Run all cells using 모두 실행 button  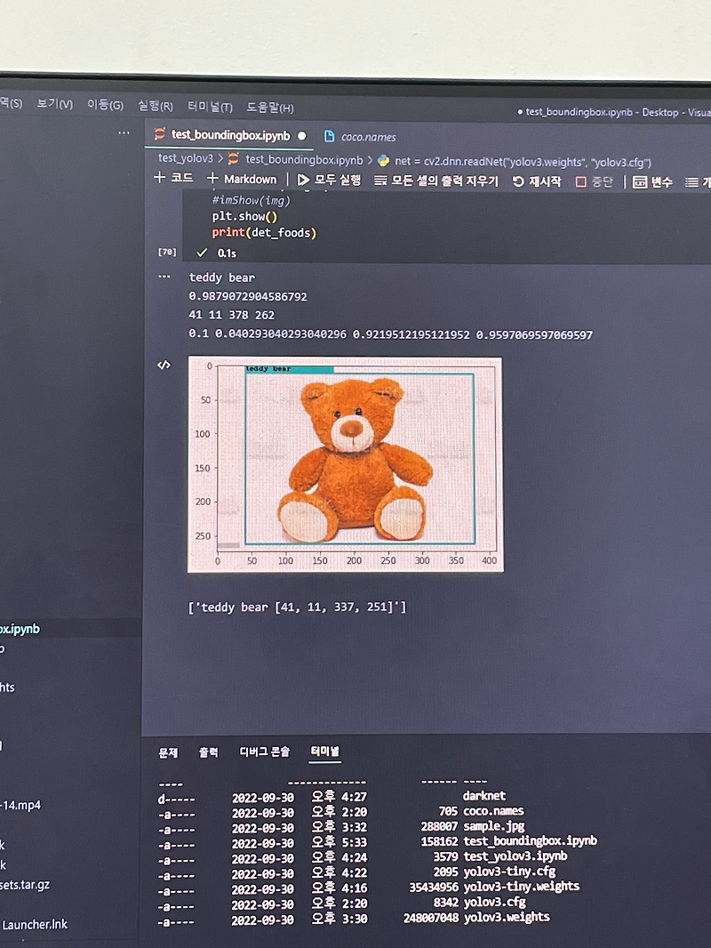[329, 180]
